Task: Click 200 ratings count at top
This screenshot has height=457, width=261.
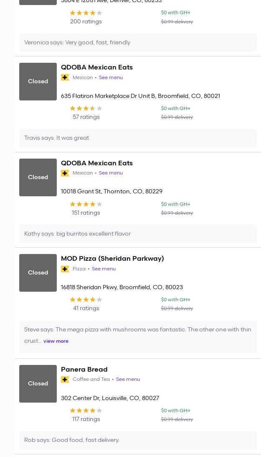Action: pyautogui.click(x=86, y=22)
